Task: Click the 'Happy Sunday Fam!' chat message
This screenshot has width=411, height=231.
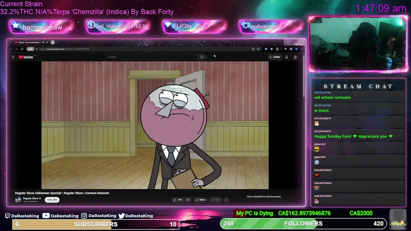Action: pos(353,136)
